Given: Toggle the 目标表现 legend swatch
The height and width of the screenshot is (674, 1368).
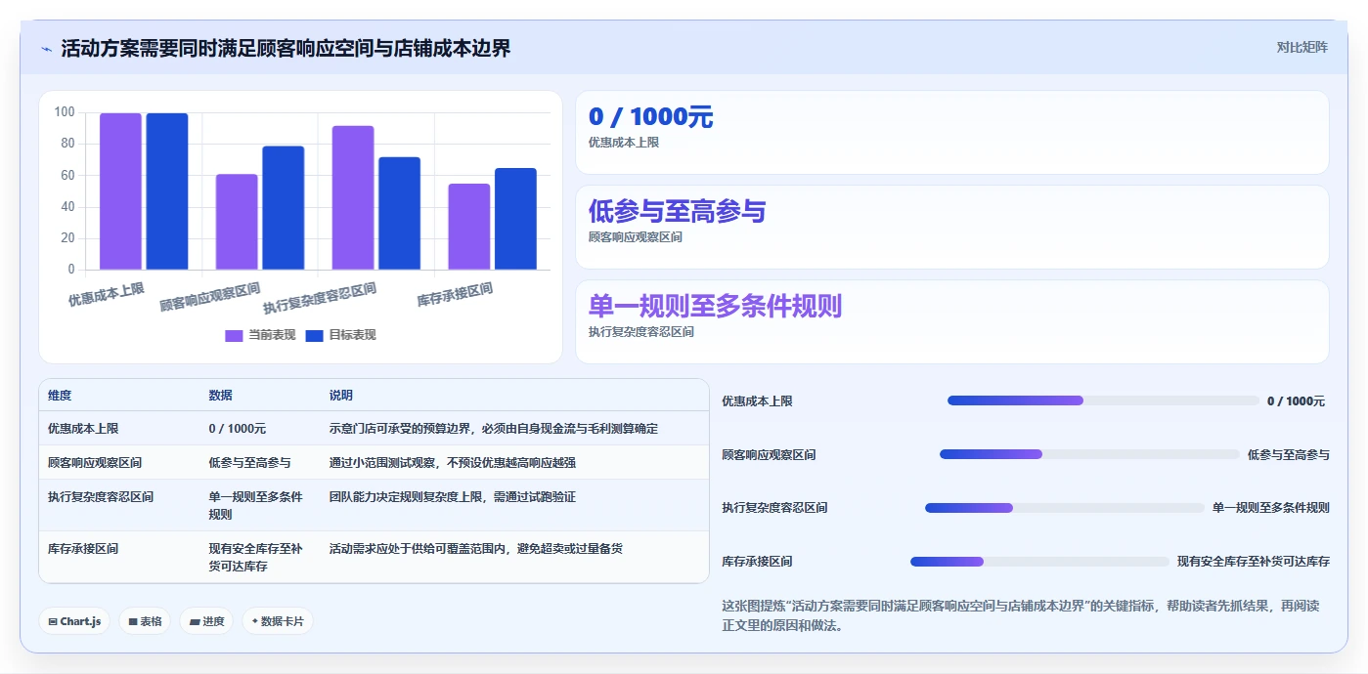Looking at the screenshot, I should 314,335.
